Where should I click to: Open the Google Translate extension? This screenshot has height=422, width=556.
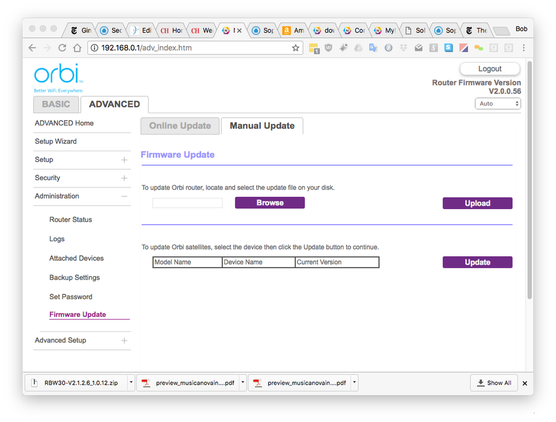click(x=373, y=47)
